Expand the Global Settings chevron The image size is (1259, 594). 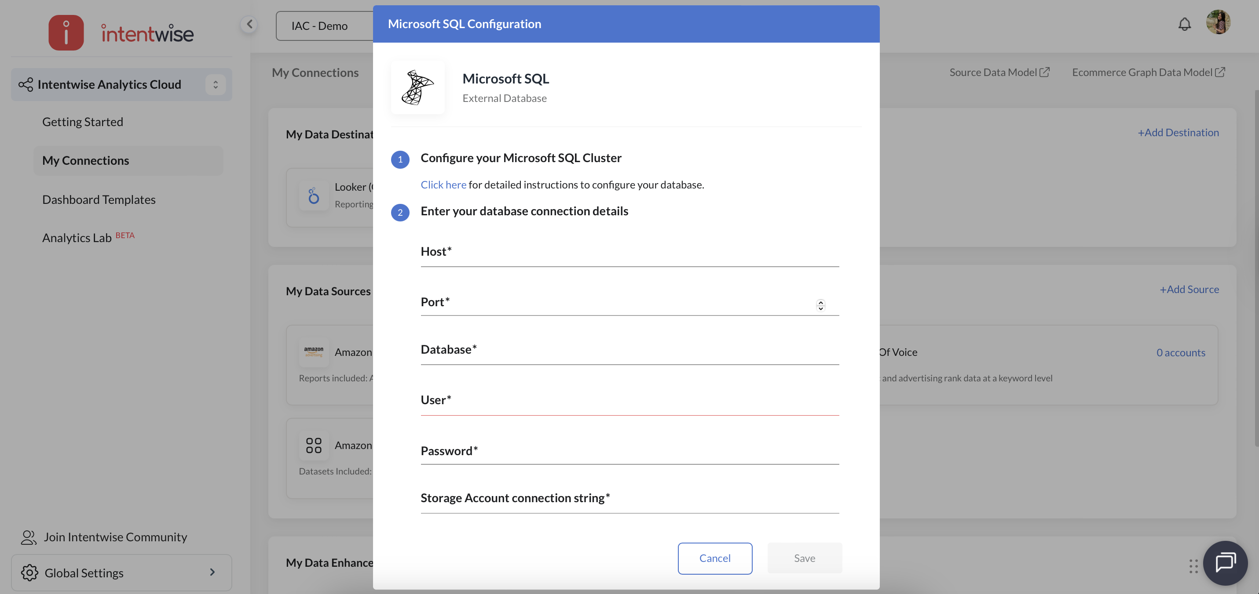click(212, 572)
